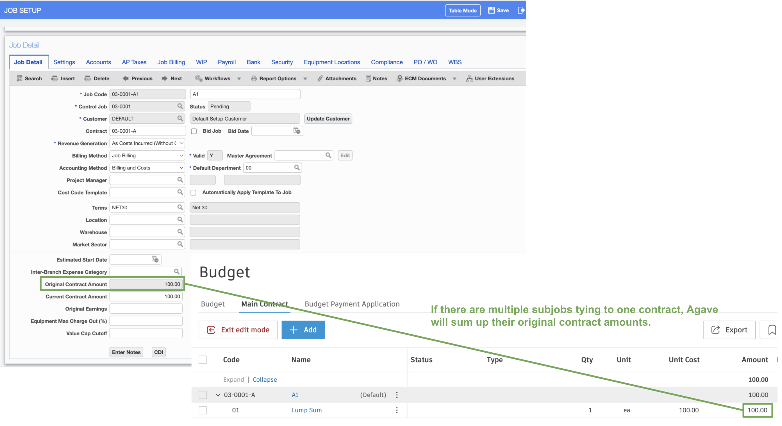The height and width of the screenshot is (426, 782).
Task: Click the blue Add button
Action: tap(303, 329)
